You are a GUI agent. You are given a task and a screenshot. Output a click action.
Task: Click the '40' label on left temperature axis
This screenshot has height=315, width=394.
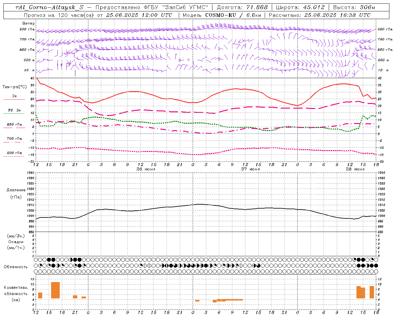pos(32,78)
